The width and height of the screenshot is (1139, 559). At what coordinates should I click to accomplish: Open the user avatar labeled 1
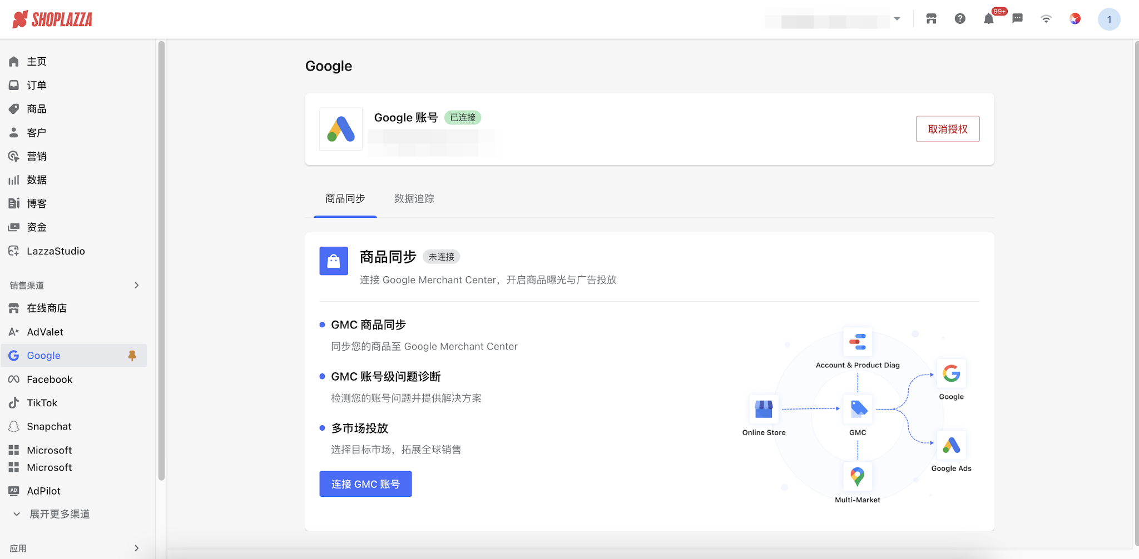coord(1109,19)
